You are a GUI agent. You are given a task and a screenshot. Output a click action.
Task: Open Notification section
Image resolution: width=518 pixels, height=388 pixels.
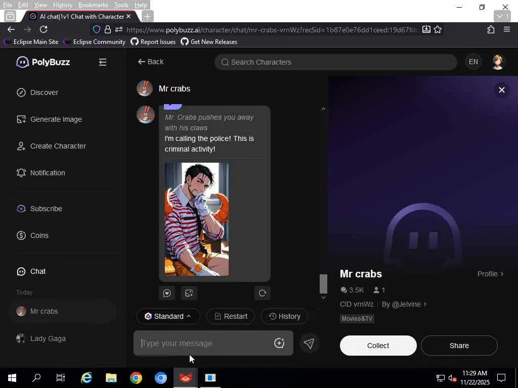click(40, 173)
